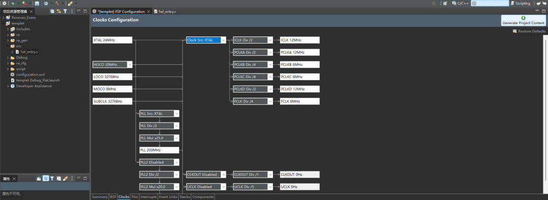Open properties panel view menu (three dots)
The width and height of the screenshot is (548, 200).
coord(72,178)
